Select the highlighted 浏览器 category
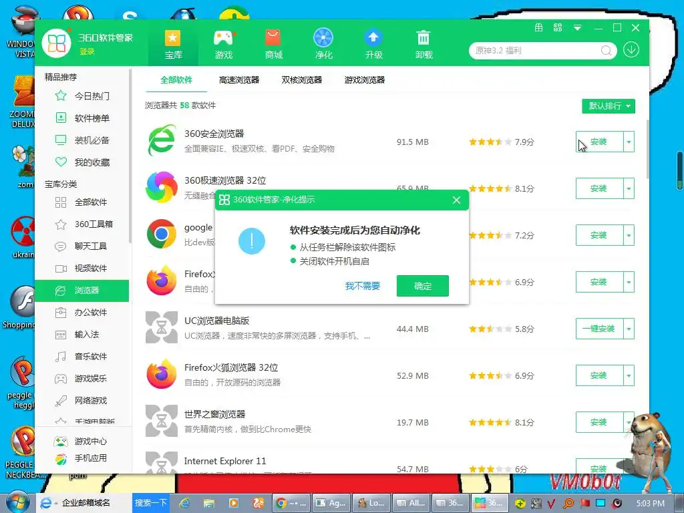 coord(82,291)
